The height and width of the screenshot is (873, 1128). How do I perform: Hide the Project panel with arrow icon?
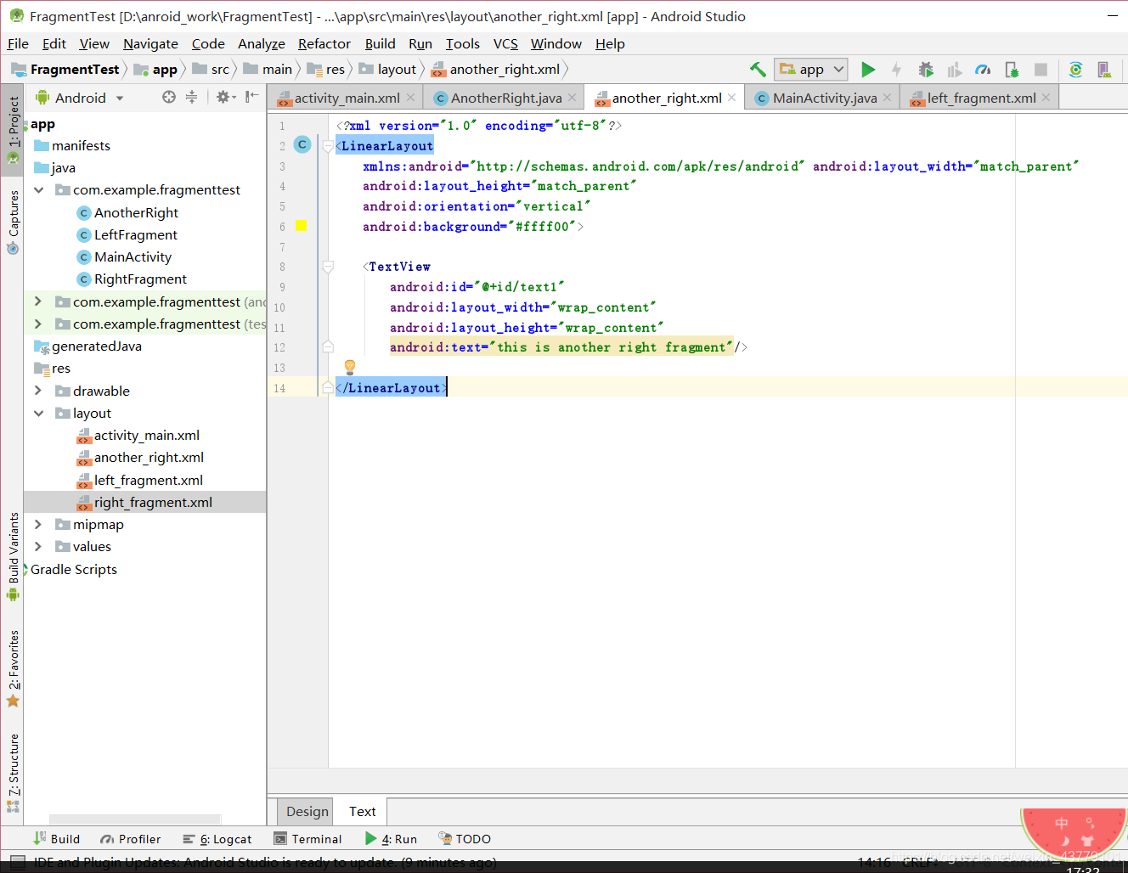click(251, 97)
